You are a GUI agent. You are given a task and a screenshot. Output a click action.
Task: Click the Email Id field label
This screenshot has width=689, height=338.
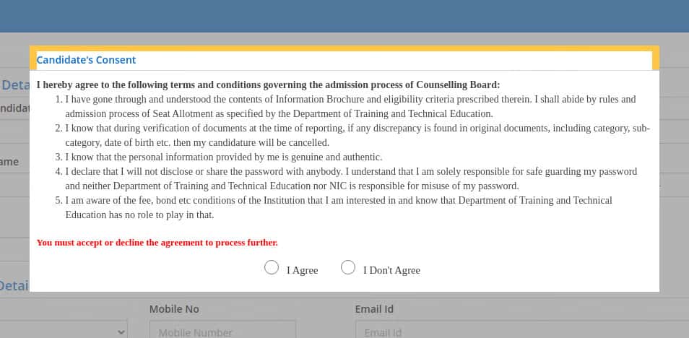tap(374, 309)
